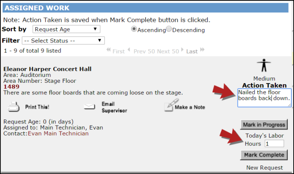The height and width of the screenshot is (174, 294).
Task: Click the Print This! label
Action: click(37, 107)
